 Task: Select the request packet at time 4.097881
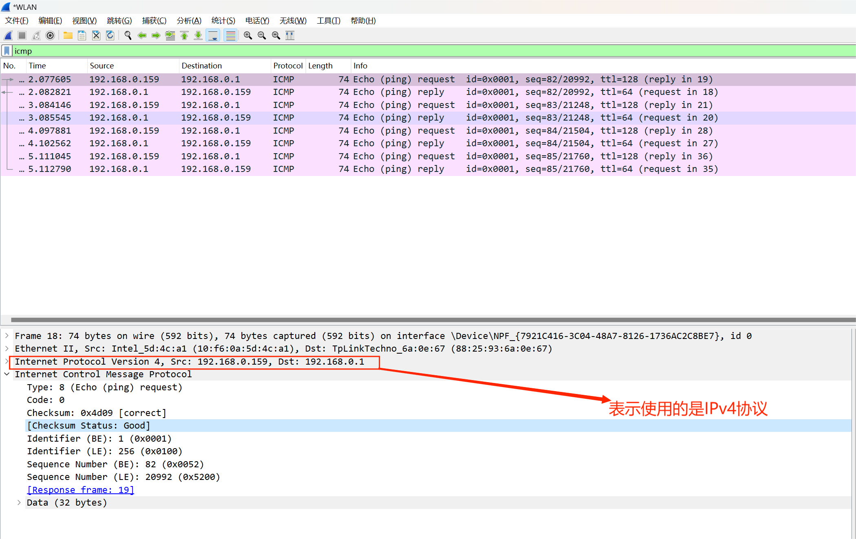point(428,131)
